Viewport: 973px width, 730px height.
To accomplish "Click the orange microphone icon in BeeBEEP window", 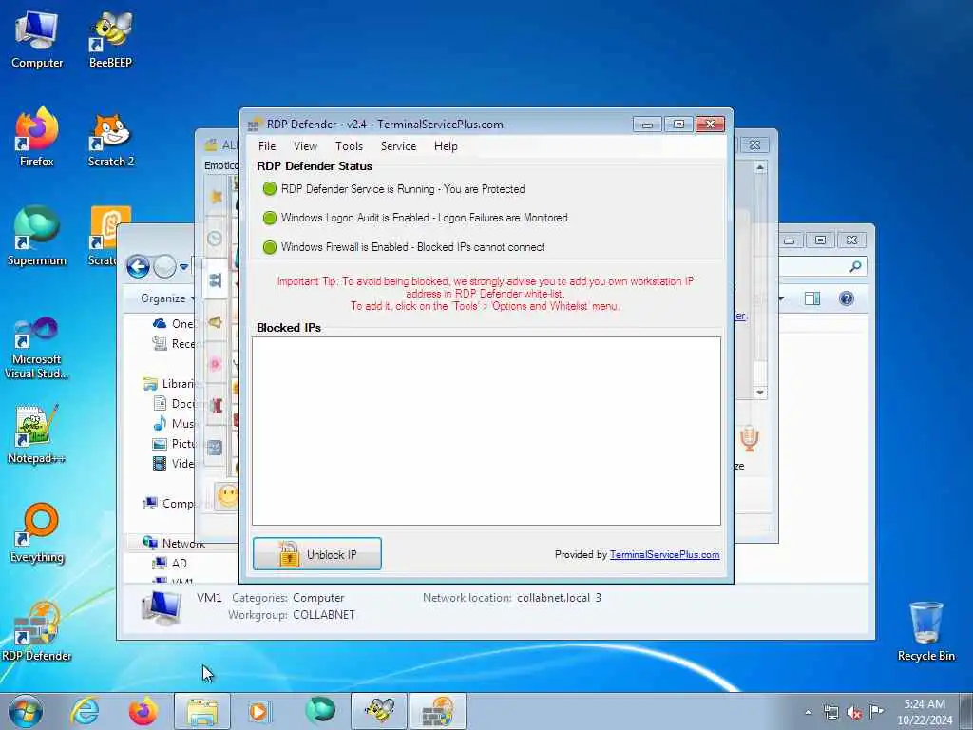I will pos(749,438).
